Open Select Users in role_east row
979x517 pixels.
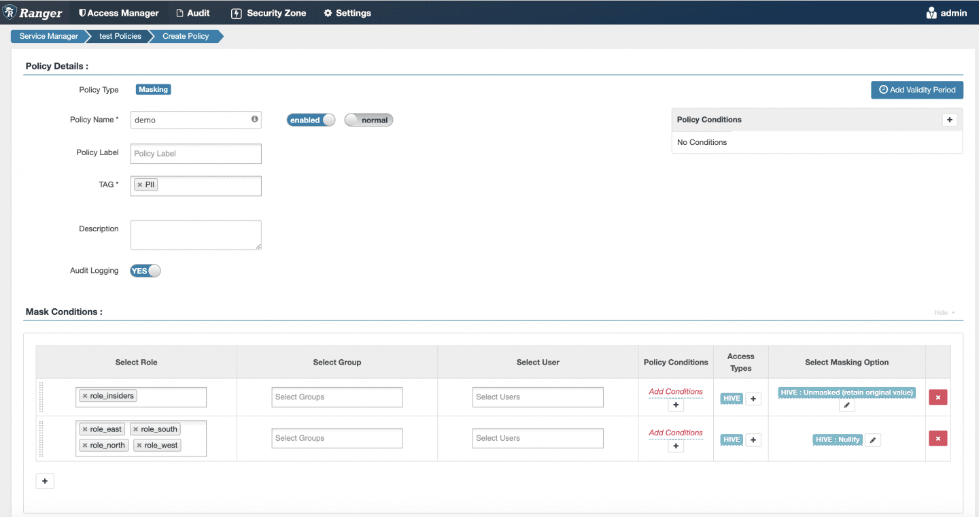(x=538, y=438)
